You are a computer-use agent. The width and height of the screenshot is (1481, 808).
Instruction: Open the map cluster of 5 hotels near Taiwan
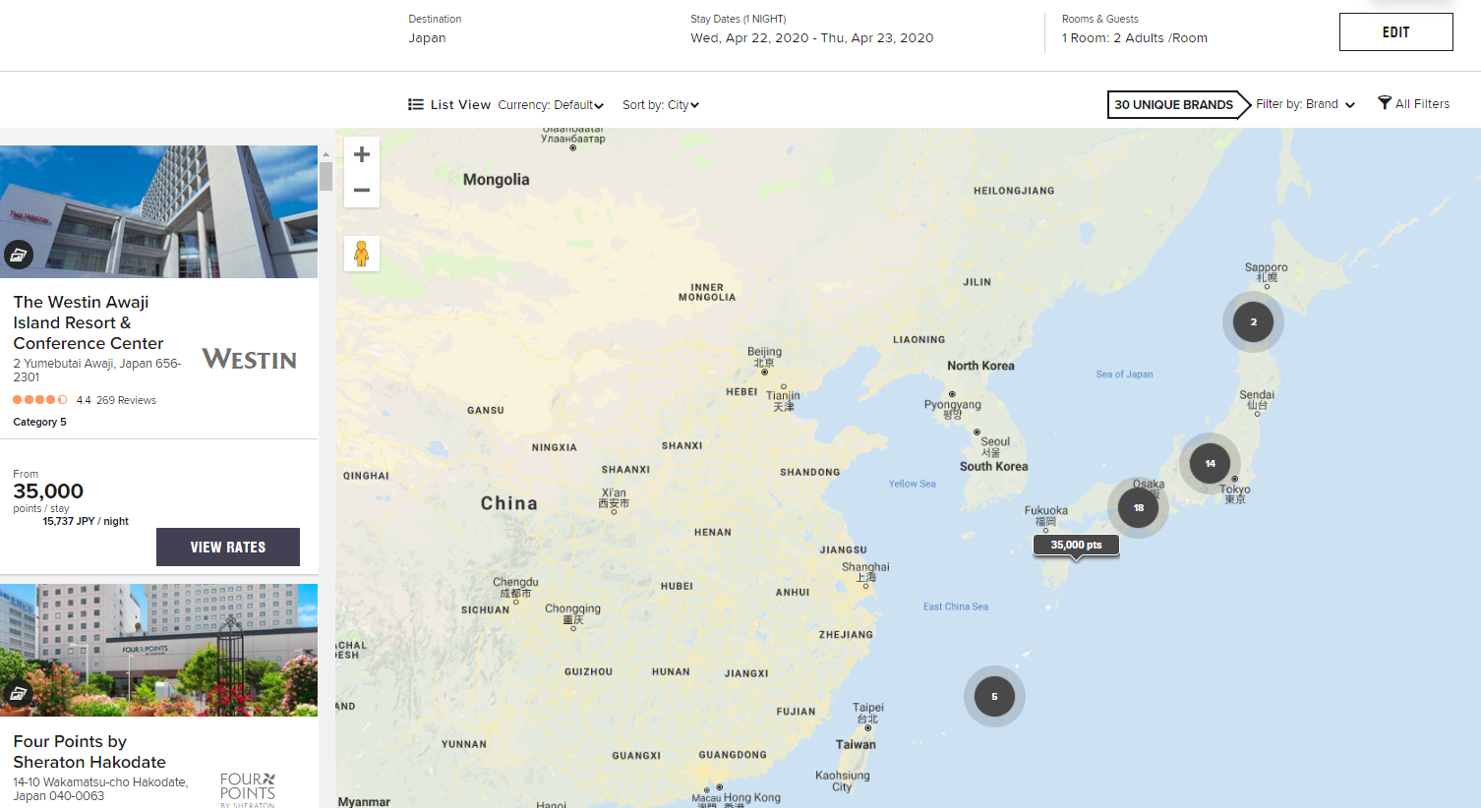pos(994,696)
